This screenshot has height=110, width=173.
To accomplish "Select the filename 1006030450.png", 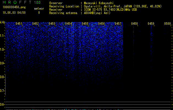I will click(x=14, y=7).
